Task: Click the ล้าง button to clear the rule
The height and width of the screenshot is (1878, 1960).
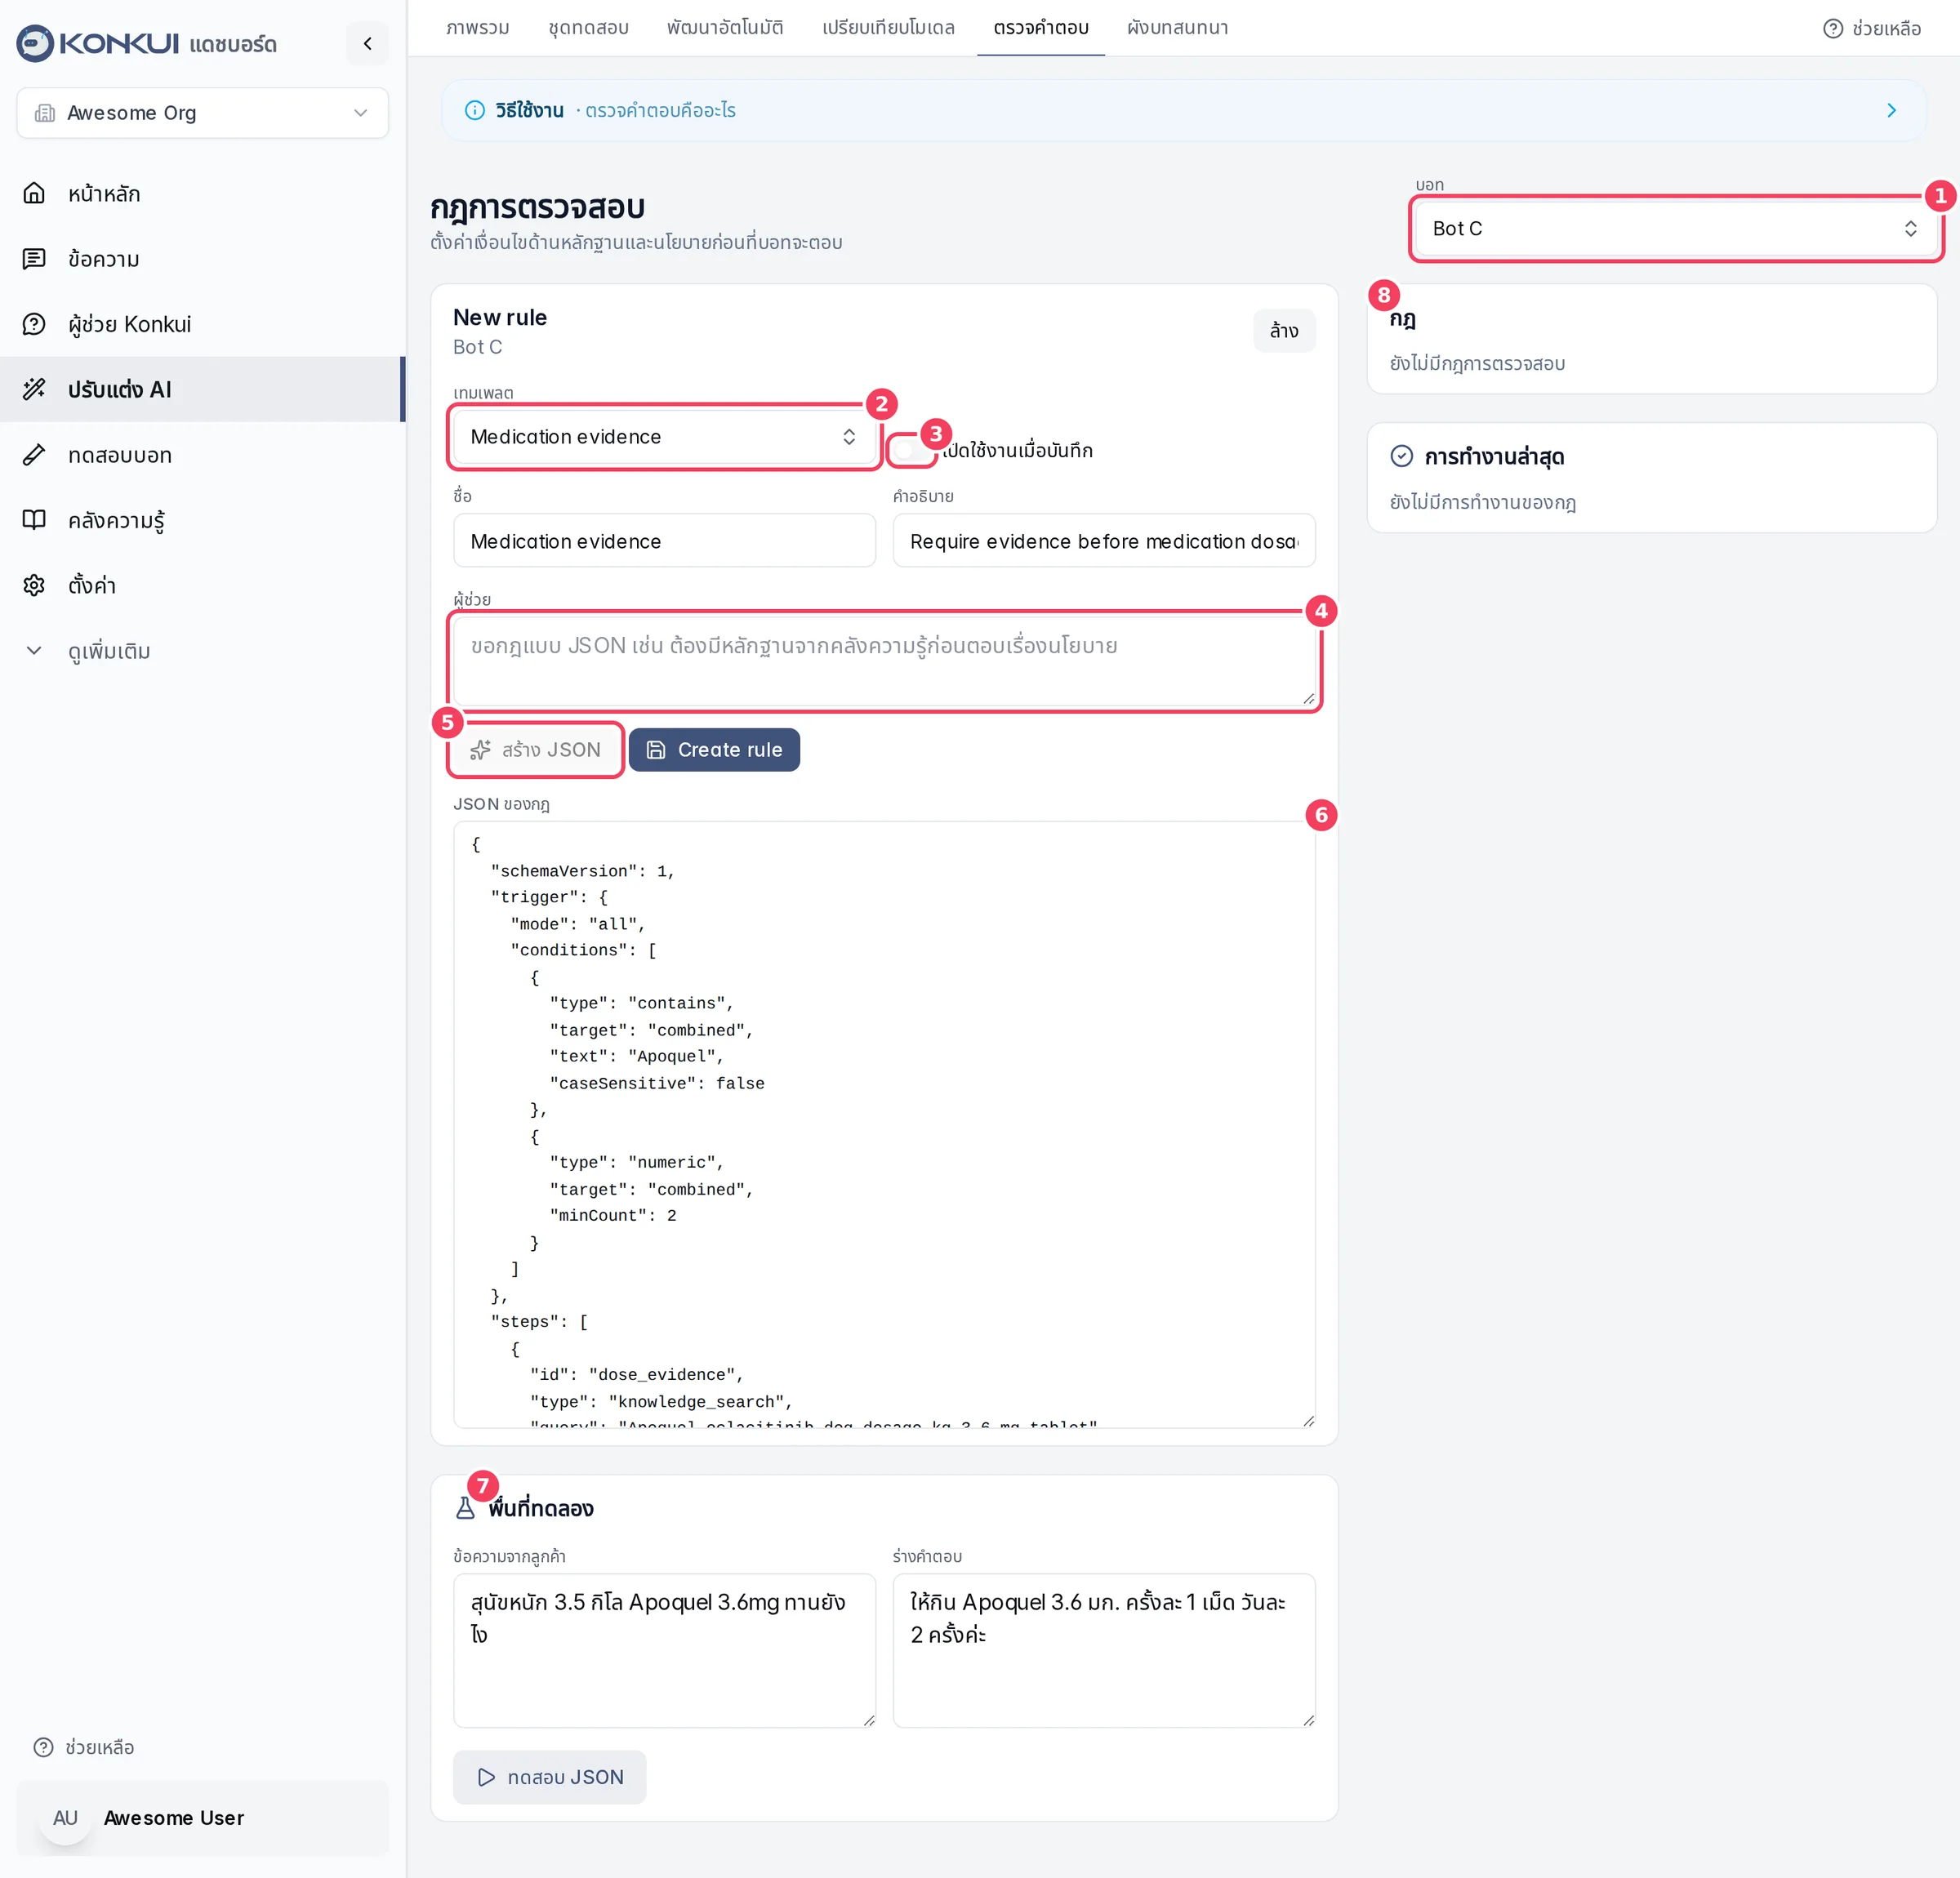Action: pos(1284,331)
